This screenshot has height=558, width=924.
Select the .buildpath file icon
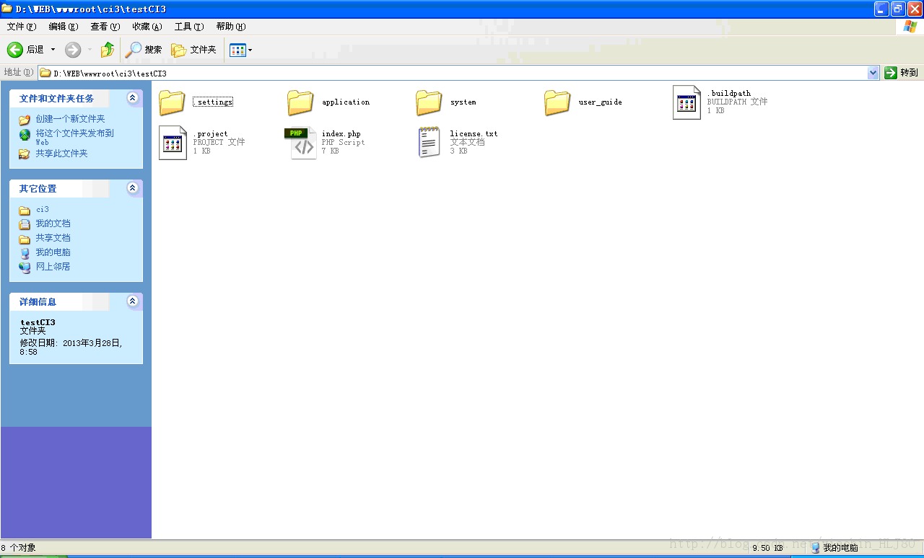687,102
